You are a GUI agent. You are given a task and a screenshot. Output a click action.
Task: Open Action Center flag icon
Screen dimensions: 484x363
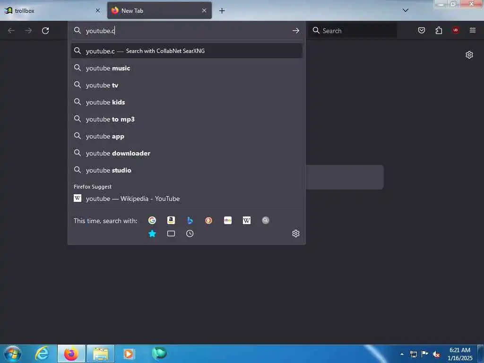click(x=425, y=354)
